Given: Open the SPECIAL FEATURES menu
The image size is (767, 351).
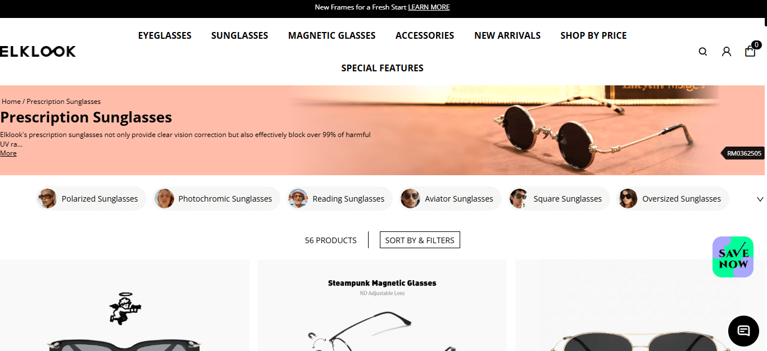Looking at the screenshot, I should tap(382, 68).
